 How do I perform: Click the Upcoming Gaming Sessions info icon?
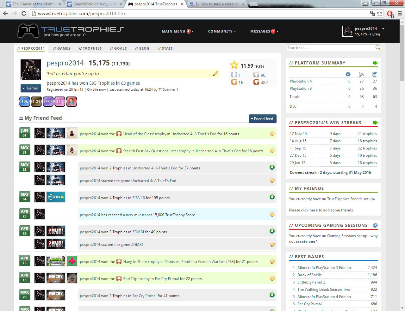click(375, 225)
